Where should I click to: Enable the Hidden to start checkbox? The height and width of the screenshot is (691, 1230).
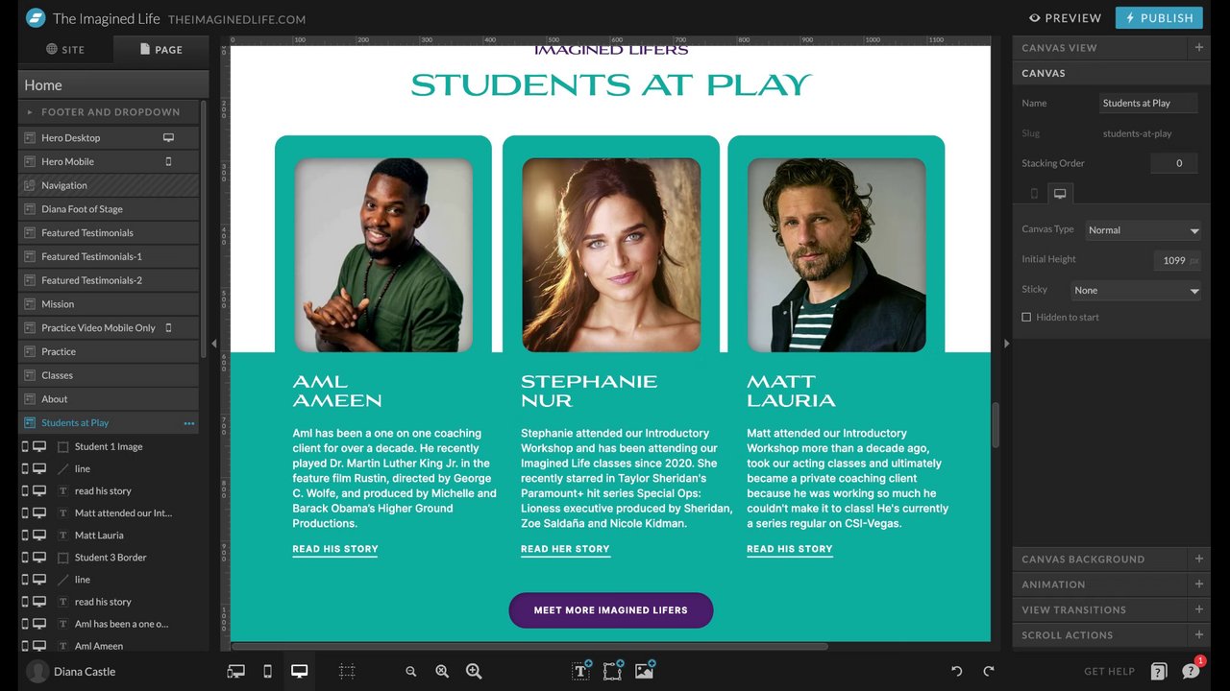1026,317
